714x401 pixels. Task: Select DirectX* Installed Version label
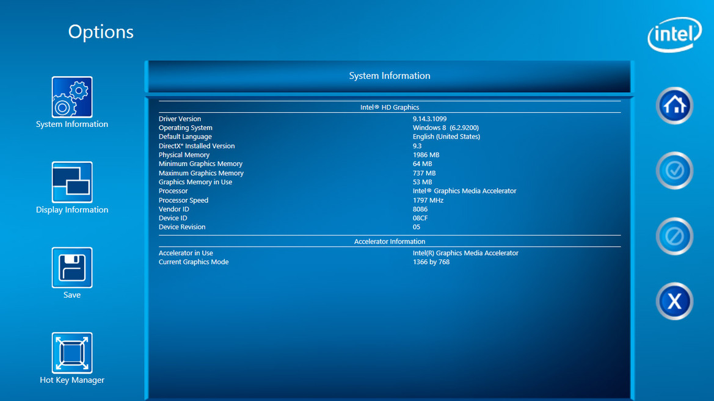click(197, 146)
